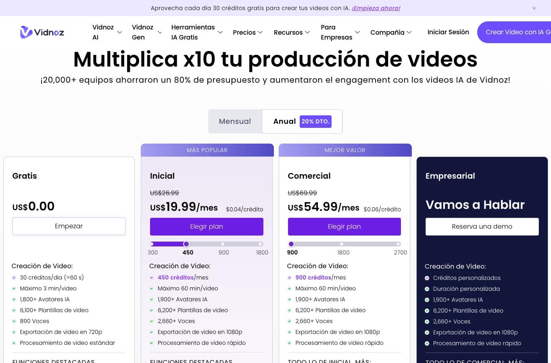The height and width of the screenshot is (363, 551).
Task: Click checkmark beside Duración personalizada
Action: (427, 289)
